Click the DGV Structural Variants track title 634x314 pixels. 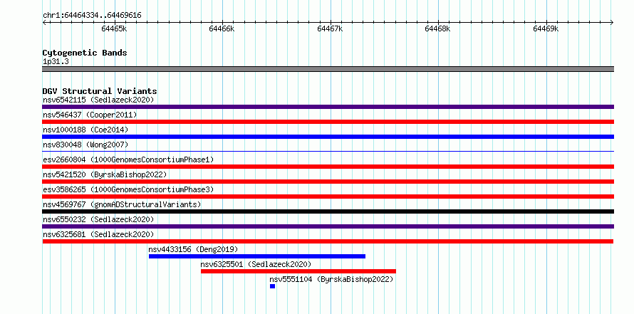click(100, 91)
